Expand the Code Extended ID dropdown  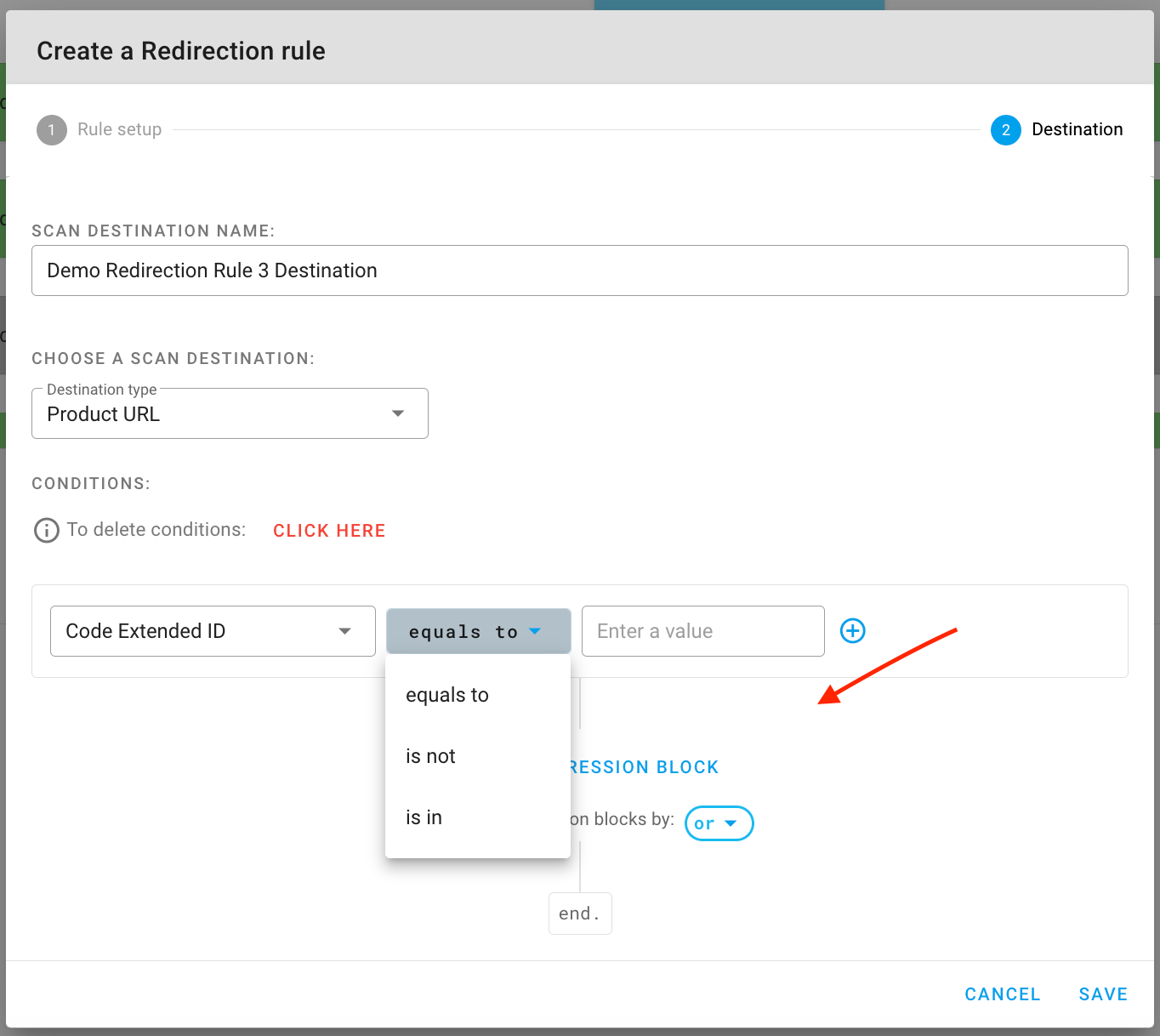click(213, 631)
